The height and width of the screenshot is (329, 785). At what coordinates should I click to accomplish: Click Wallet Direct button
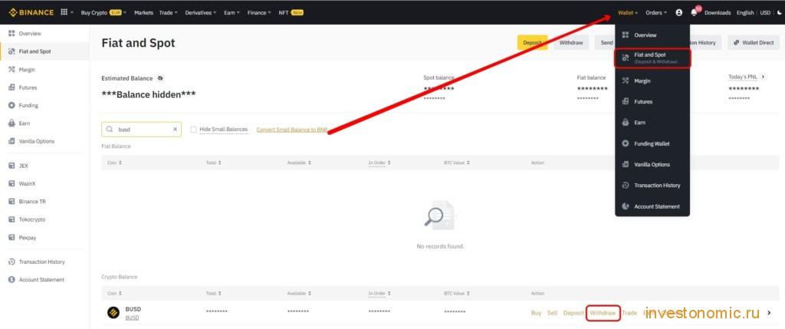[754, 43]
